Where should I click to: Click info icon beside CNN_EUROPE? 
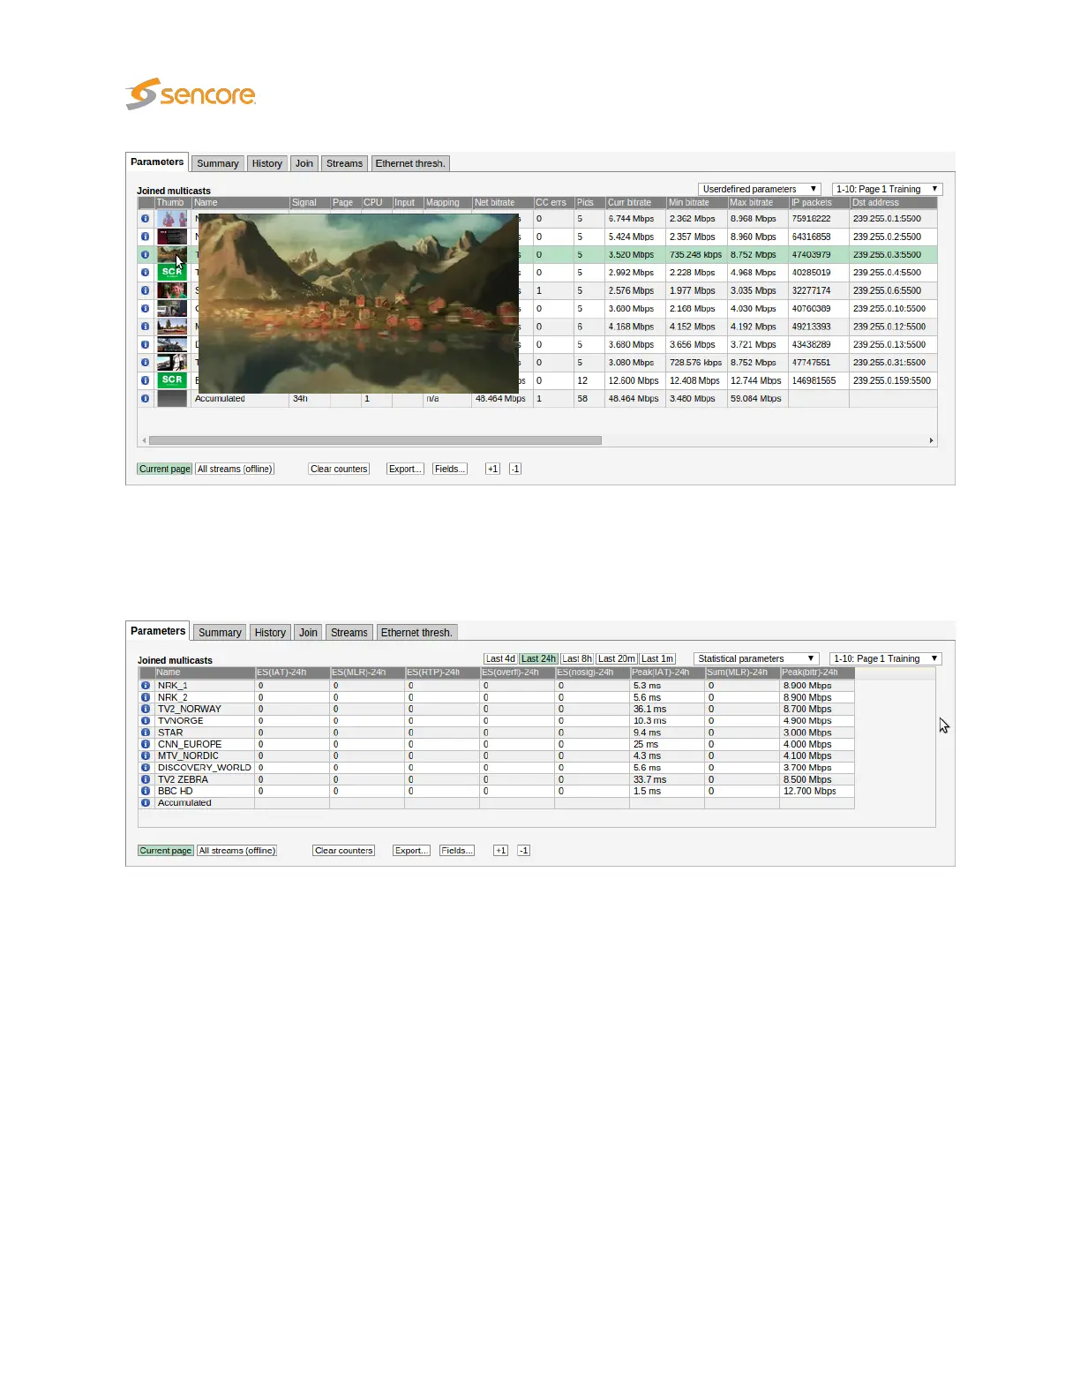click(x=146, y=744)
